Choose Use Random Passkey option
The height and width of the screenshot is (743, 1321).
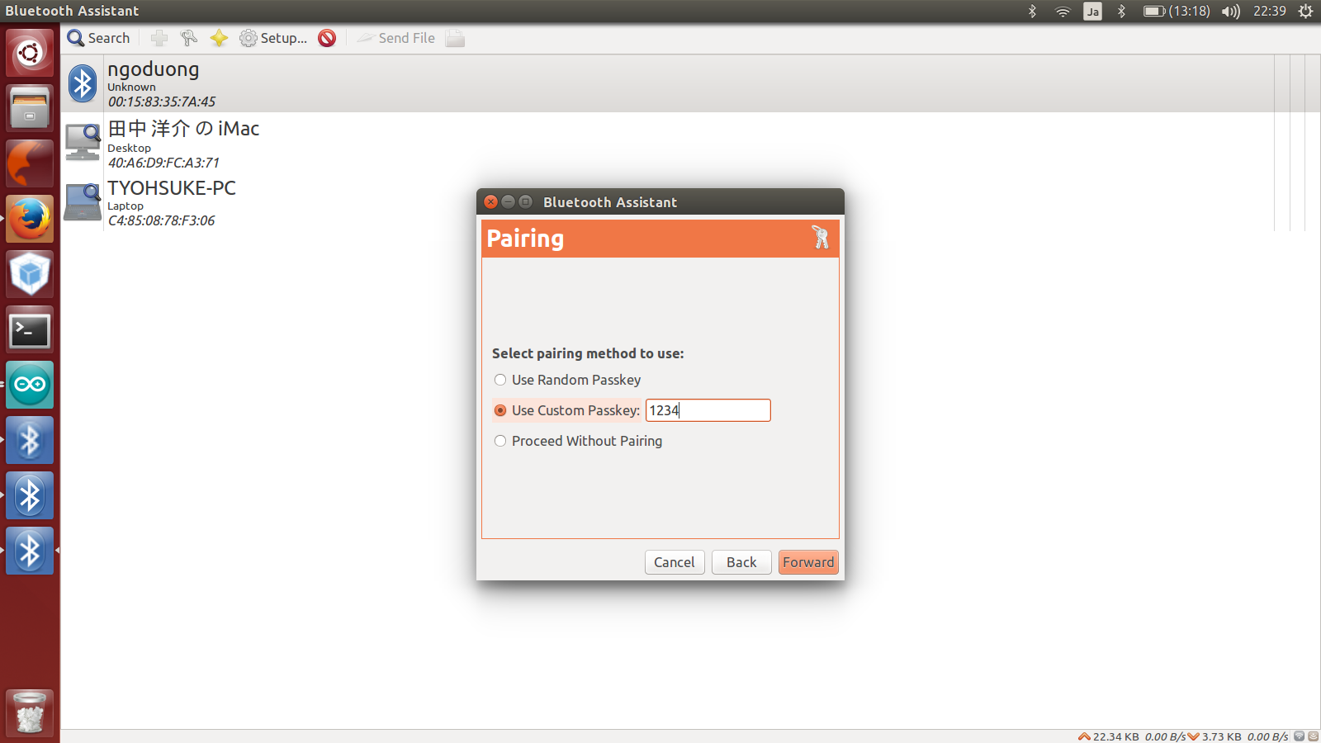coord(500,380)
